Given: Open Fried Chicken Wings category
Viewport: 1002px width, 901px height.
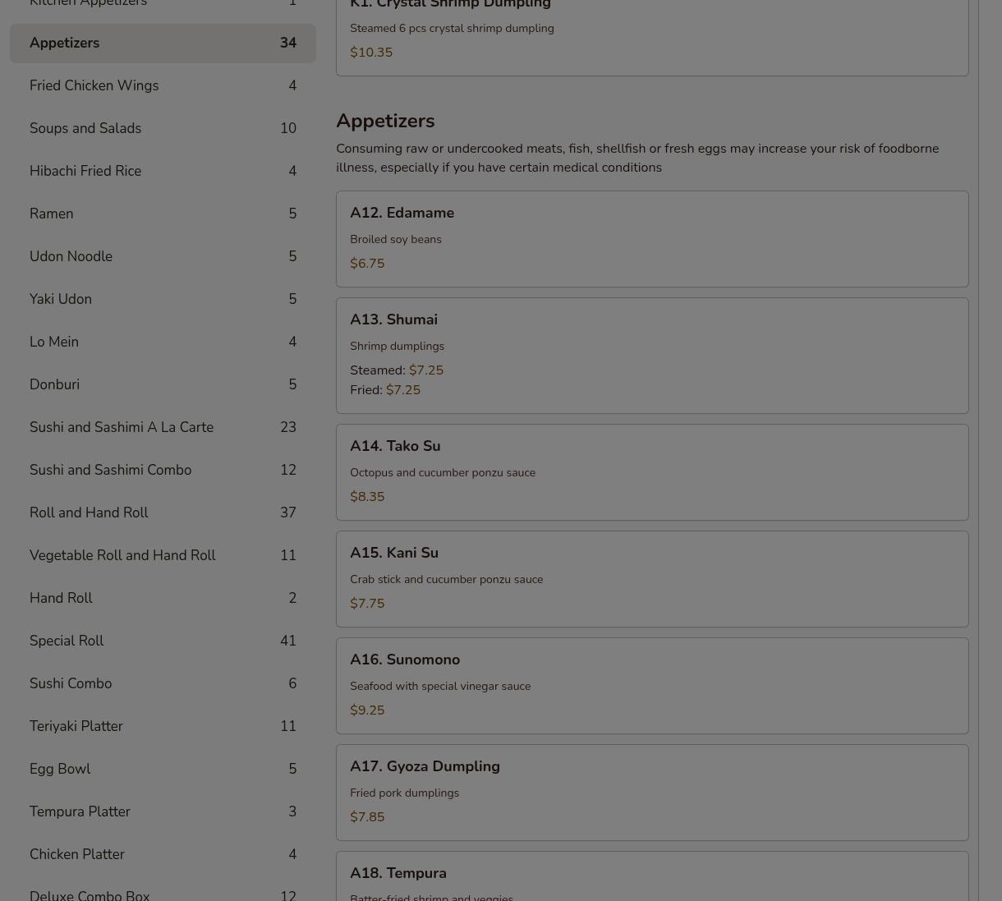Looking at the screenshot, I should tap(163, 85).
